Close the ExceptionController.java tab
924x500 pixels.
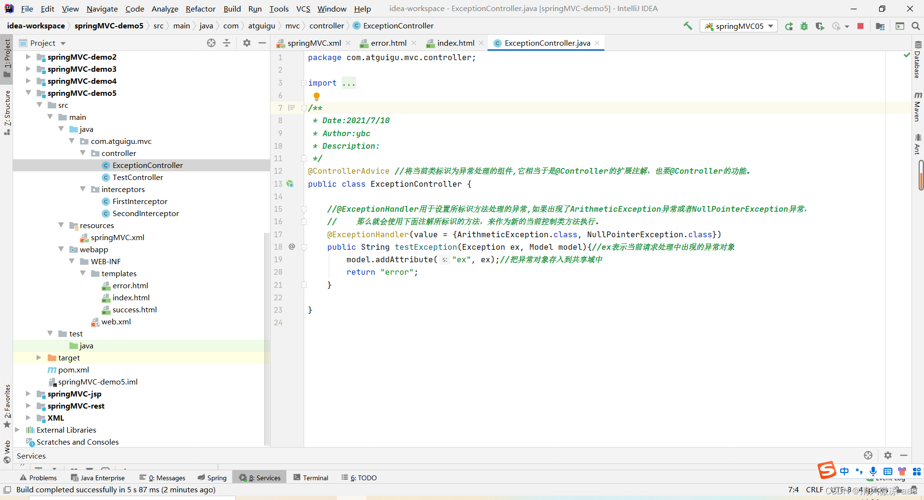click(597, 43)
